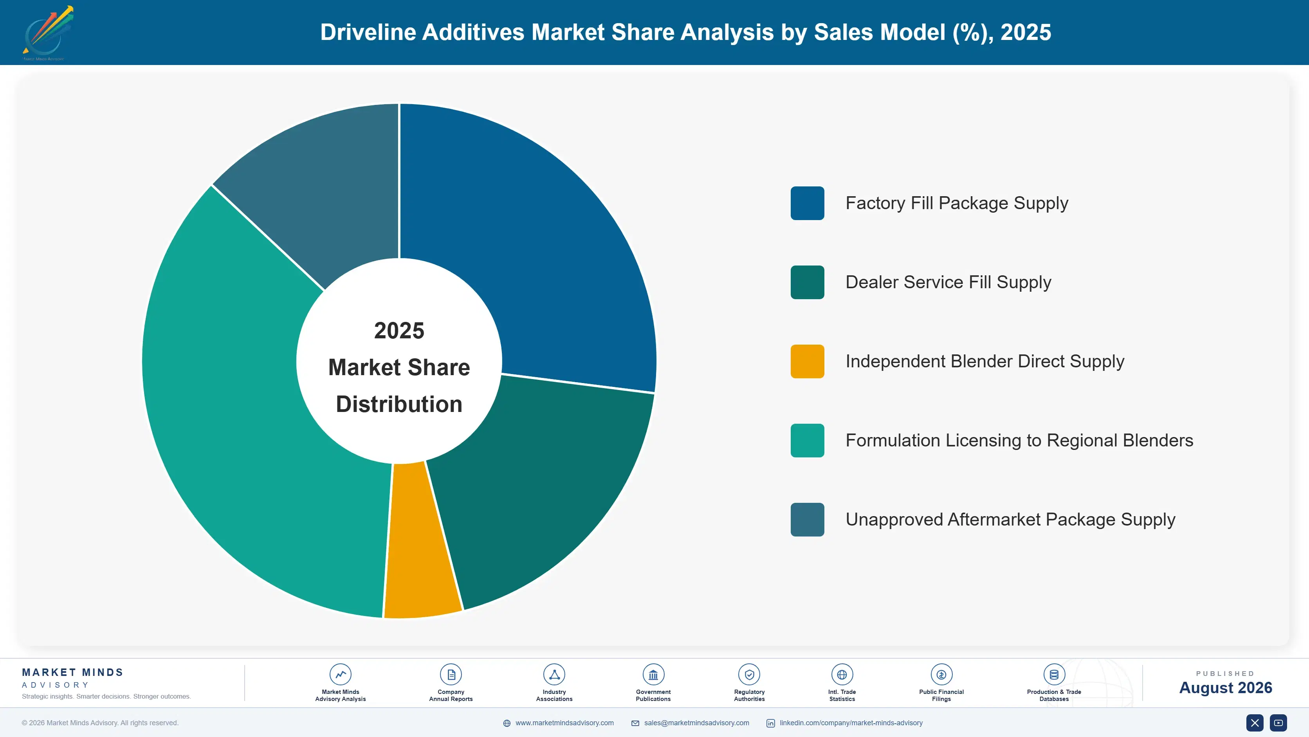Open the www.marketmindsadvisory.com link
This screenshot has width=1309, height=737.
point(564,723)
